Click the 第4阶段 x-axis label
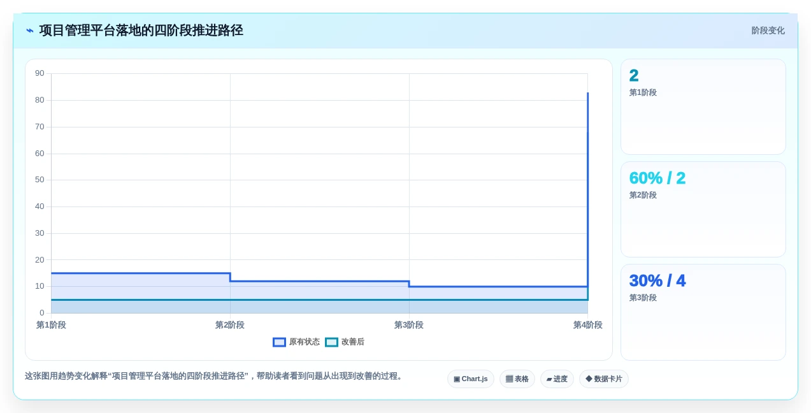The width and height of the screenshot is (811, 413). point(587,325)
